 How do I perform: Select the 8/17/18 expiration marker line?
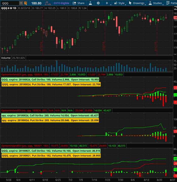pyautogui.click(x=157, y=33)
